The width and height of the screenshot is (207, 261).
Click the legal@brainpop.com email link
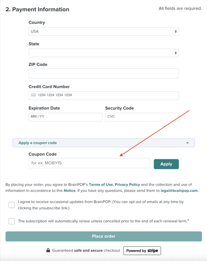click(x=179, y=191)
